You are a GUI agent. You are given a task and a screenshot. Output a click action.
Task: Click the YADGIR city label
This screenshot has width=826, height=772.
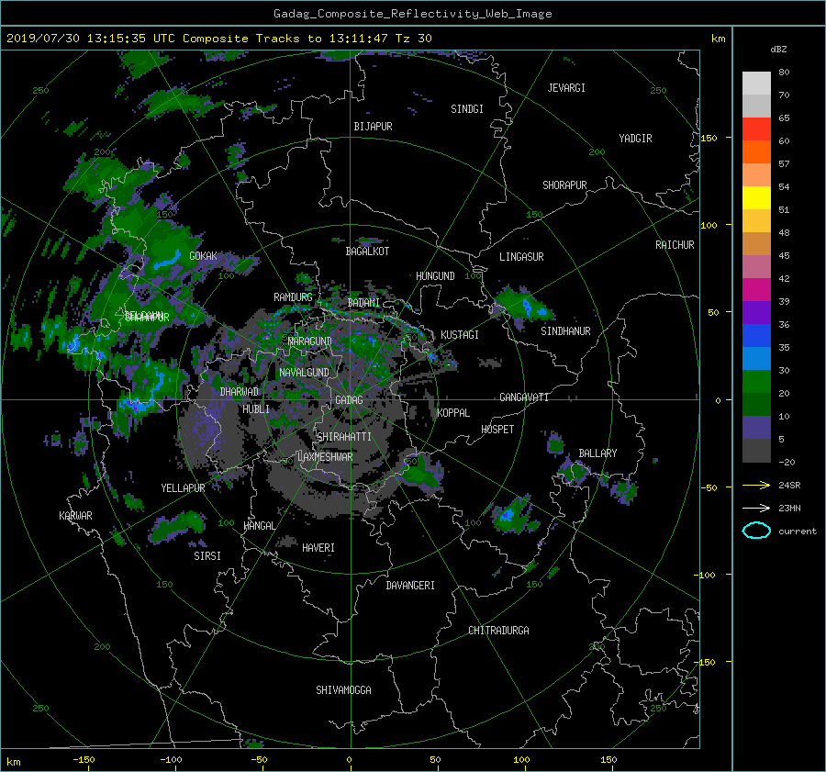click(x=635, y=139)
